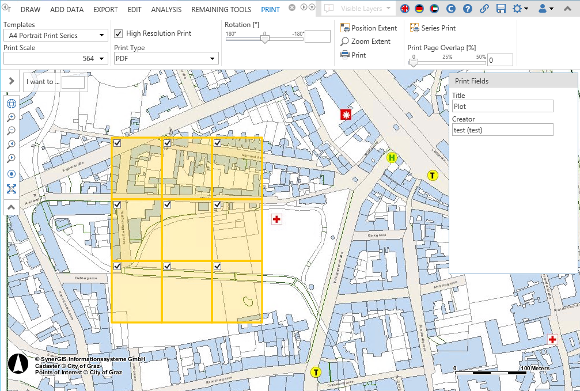Click the blue help question mark icon
Screen dimensions: 580x391
pyautogui.click(x=468, y=9)
